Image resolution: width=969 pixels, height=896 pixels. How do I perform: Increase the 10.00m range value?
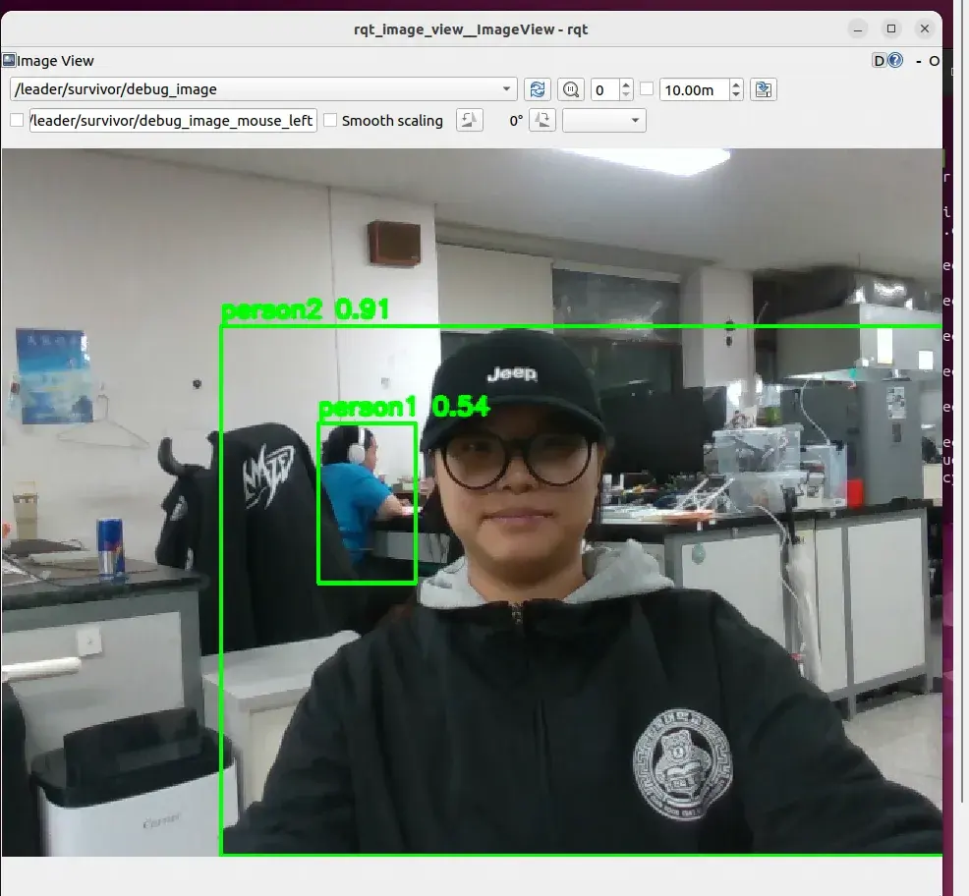tap(735, 84)
